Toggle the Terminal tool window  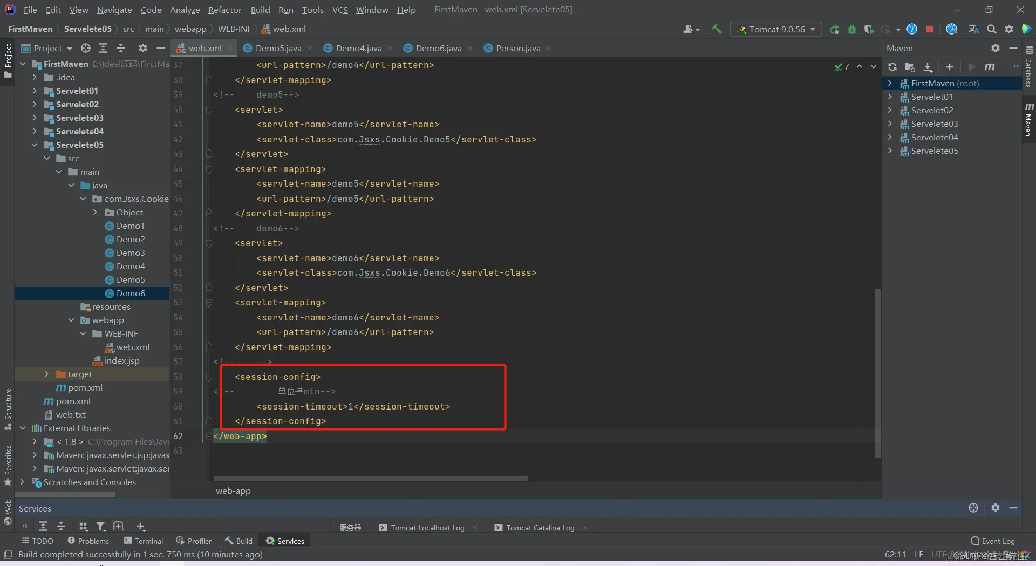coord(144,541)
